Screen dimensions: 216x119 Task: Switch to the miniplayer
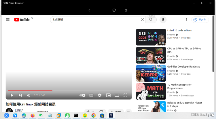(x=108, y=95)
